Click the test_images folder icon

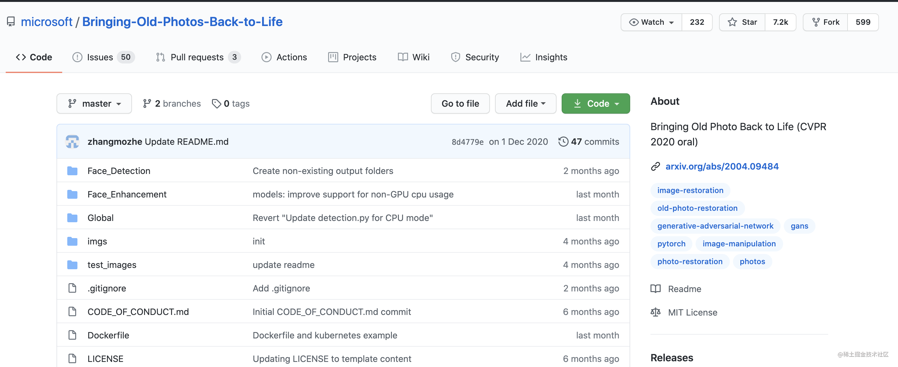tap(72, 265)
